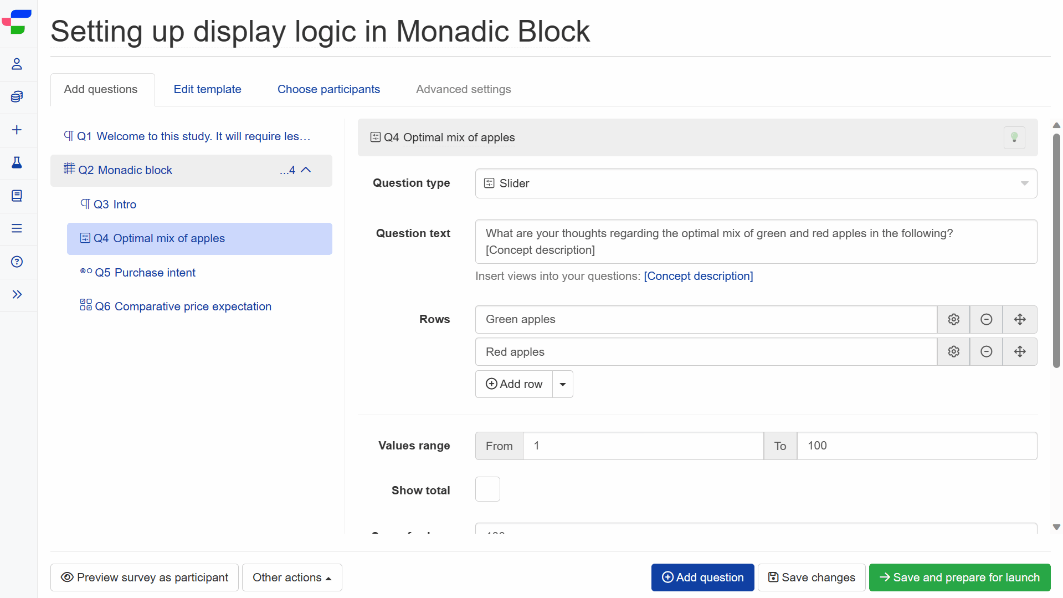The image size is (1063, 598).
Task: Click the scrollbar up arrow
Action: [1056, 125]
